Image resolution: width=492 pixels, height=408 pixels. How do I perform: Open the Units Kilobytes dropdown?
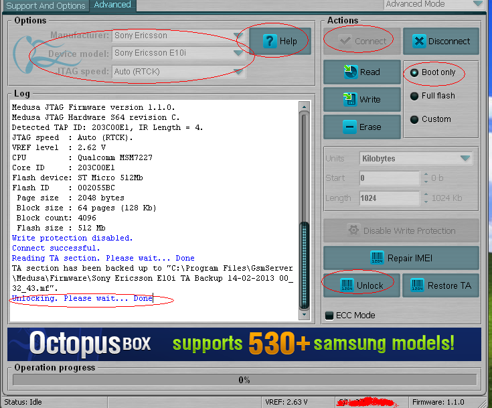(x=465, y=158)
